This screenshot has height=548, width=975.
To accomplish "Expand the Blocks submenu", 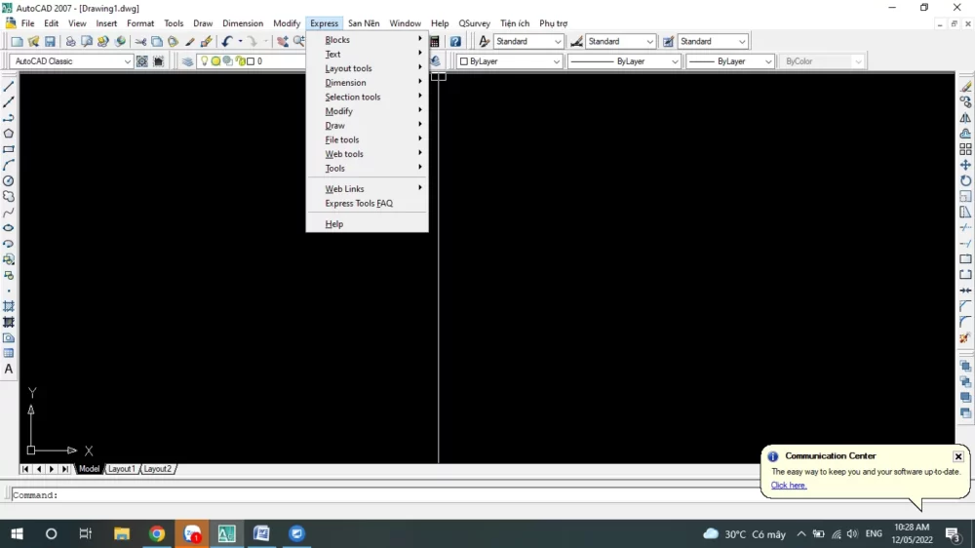I will pyautogui.click(x=337, y=40).
